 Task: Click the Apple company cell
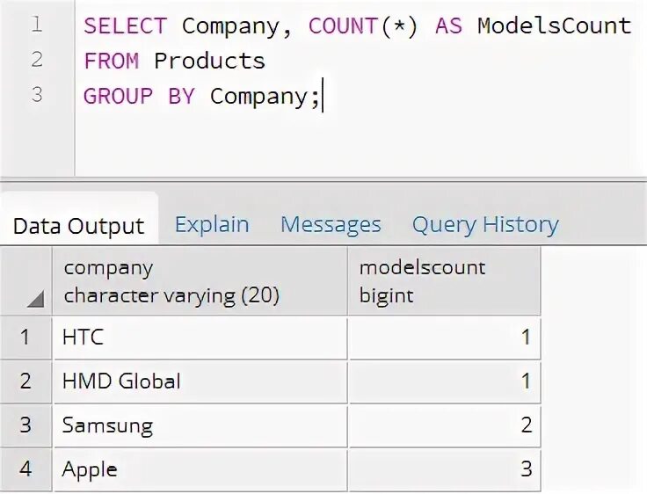tap(200, 470)
